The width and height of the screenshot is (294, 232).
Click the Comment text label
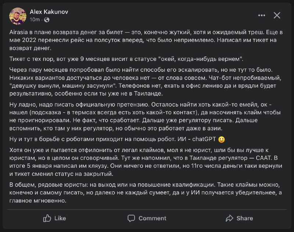tap(153, 218)
